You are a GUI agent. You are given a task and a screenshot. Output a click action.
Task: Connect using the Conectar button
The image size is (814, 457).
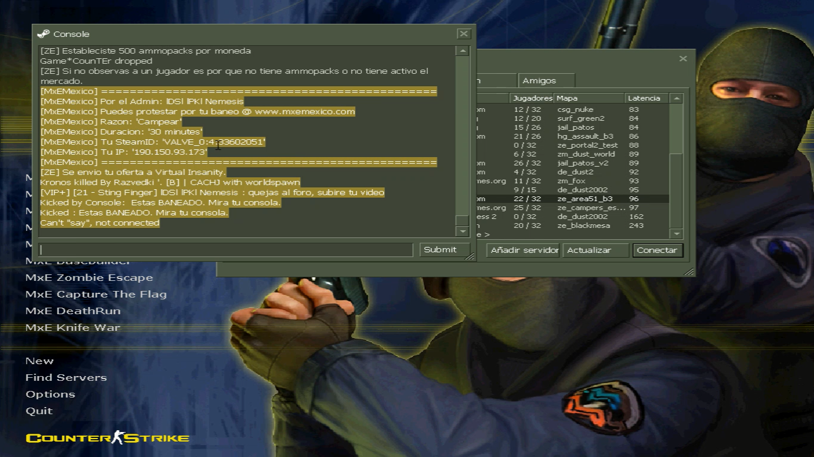[657, 251]
